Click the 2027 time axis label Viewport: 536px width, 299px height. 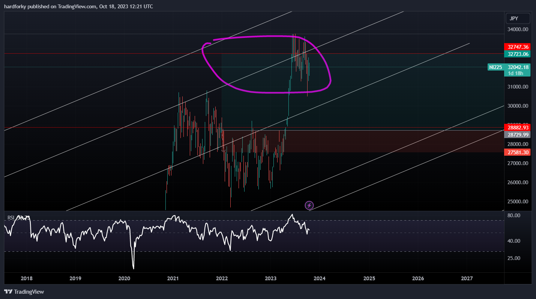[x=467, y=278]
